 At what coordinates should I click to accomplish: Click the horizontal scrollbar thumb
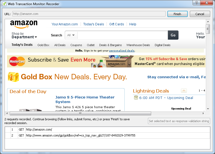click(80, 113)
